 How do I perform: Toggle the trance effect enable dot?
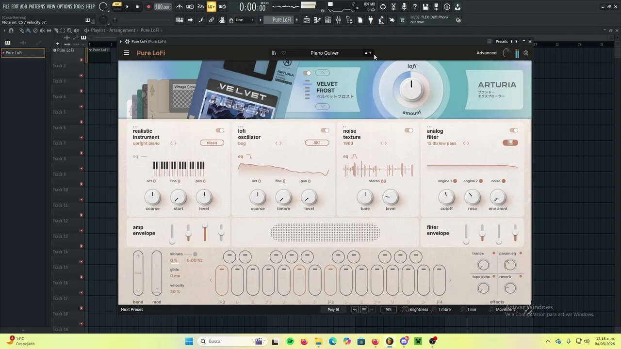tap(494, 254)
